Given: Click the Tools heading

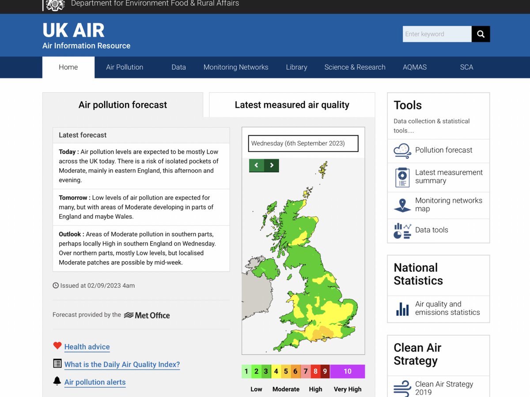Looking at the screenshot, I should pyautogui.click(x=408, y=105).
